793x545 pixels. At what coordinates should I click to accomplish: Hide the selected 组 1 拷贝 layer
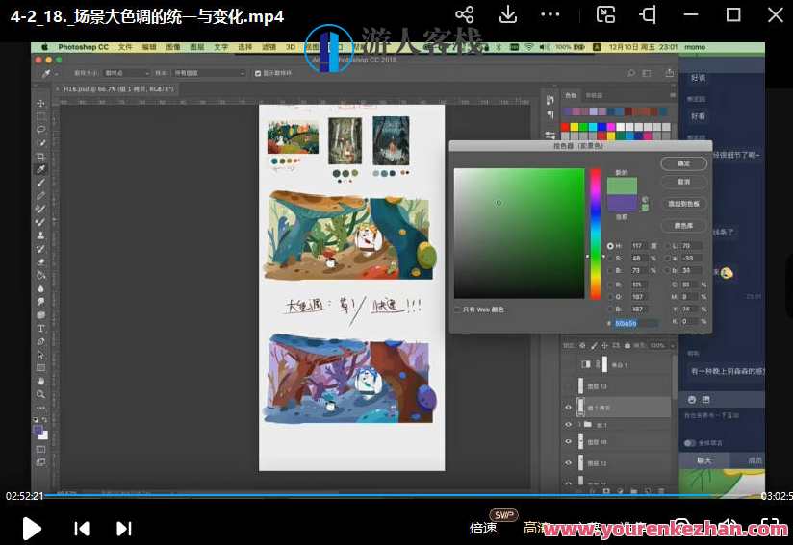click(x=568, y=408)
